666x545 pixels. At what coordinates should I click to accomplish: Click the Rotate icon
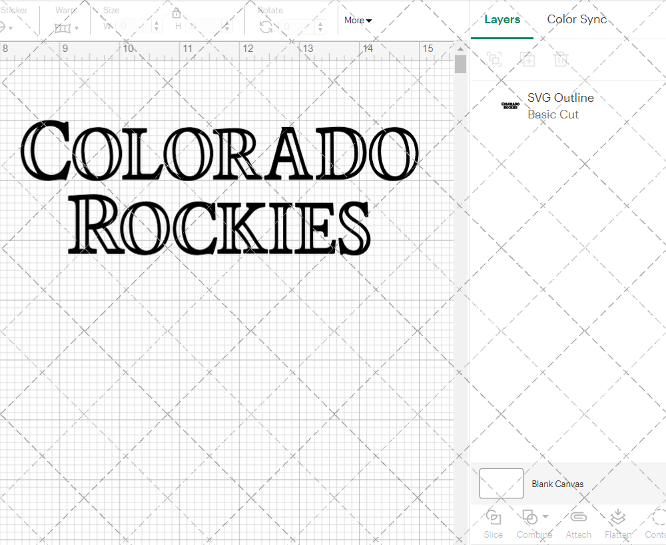click(x=266, y=27)
